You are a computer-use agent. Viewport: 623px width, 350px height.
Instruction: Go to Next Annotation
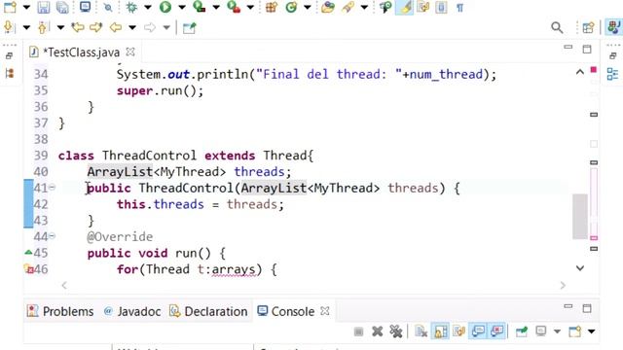click(9, 27)
